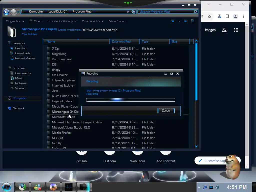
Task: Sort by the Size column header
Action: coord(180,41)
